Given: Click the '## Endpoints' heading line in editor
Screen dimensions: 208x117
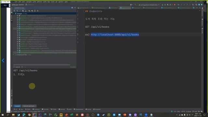Looking at the screenshot, I should [94, 11].
